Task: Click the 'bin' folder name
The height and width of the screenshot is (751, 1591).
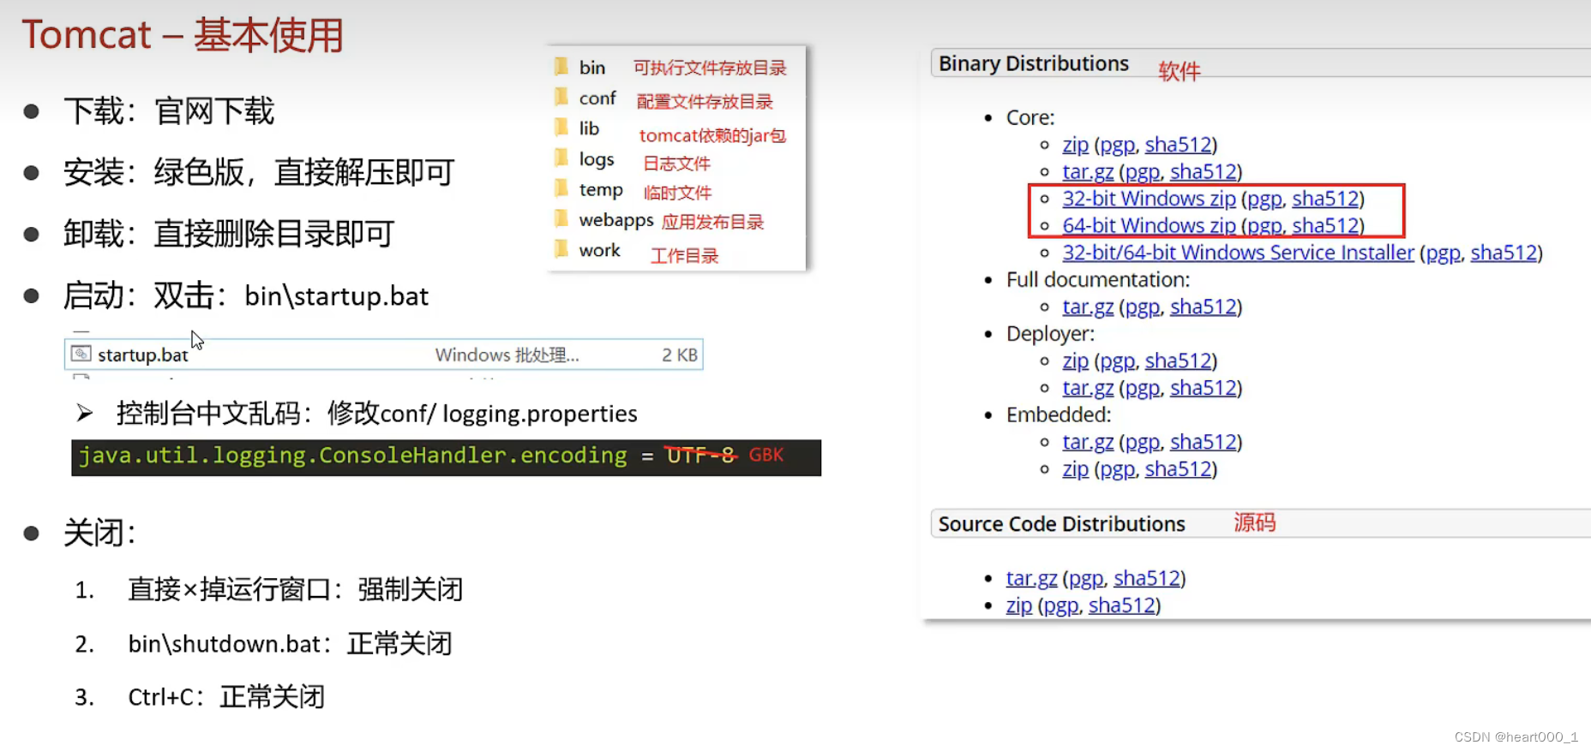Action: tap(591, 68)
